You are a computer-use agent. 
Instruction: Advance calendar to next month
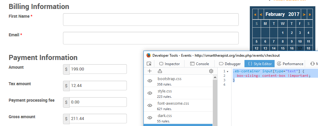coord(304,14)
